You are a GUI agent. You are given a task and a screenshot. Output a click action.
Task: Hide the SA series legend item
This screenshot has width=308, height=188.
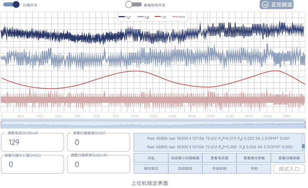click(160, 17)
